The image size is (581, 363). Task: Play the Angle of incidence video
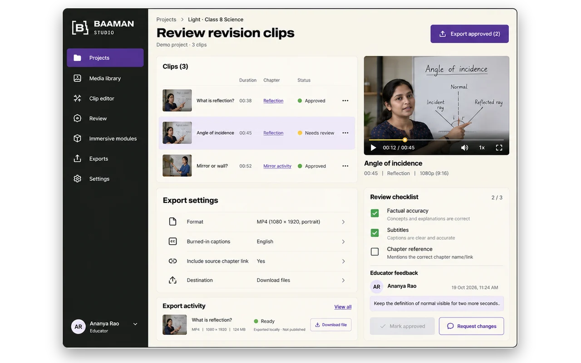click(374, 147)
